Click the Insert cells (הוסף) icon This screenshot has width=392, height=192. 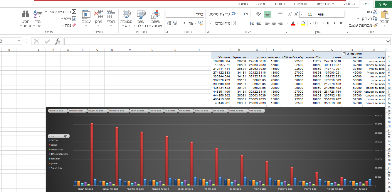coord(111,14)
